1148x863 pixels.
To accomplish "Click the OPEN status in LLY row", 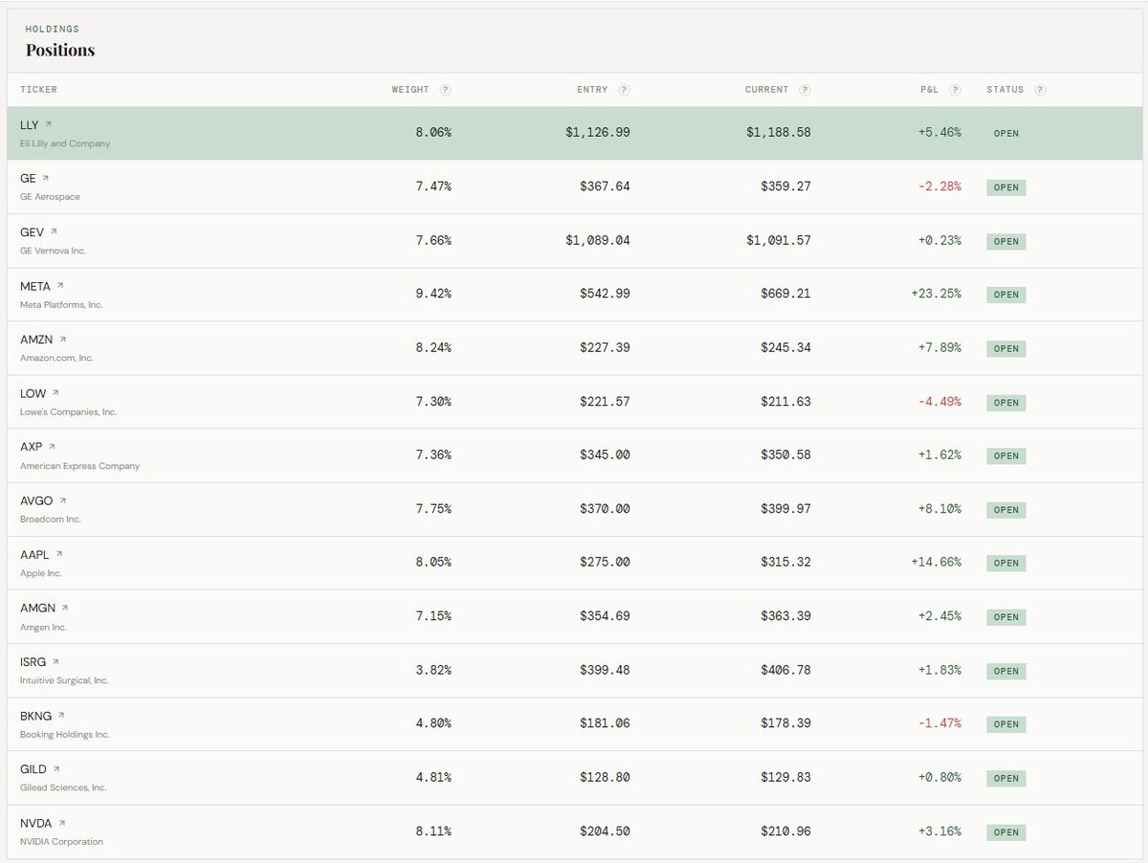I will [1006, 134].
